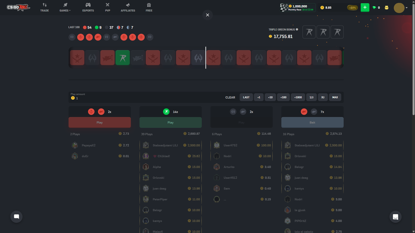Select the LAST bet amount option
Screen dimensions: 415x233
click(246, 97)
